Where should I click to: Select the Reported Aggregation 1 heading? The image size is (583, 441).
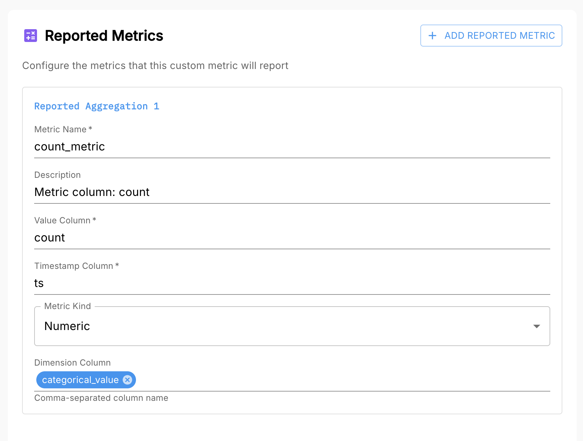point(96,106)
